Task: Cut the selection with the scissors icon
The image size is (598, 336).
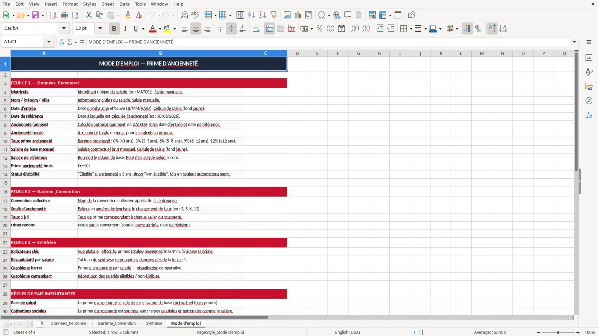Action: pos(88,15)
